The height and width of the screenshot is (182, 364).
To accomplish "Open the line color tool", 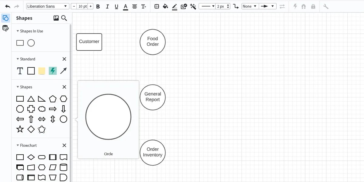I will pos(174,6).
